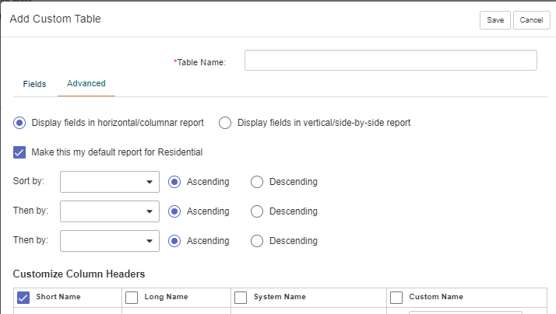Choose Ascending for first Then by row

pos(174,211)
